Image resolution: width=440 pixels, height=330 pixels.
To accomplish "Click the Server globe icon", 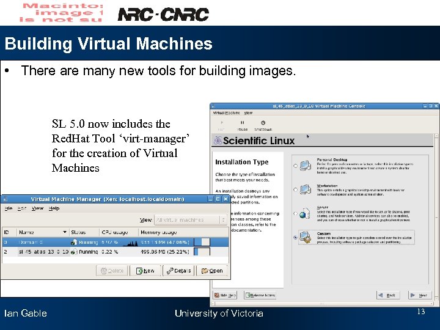I will (x=304, y=213).
